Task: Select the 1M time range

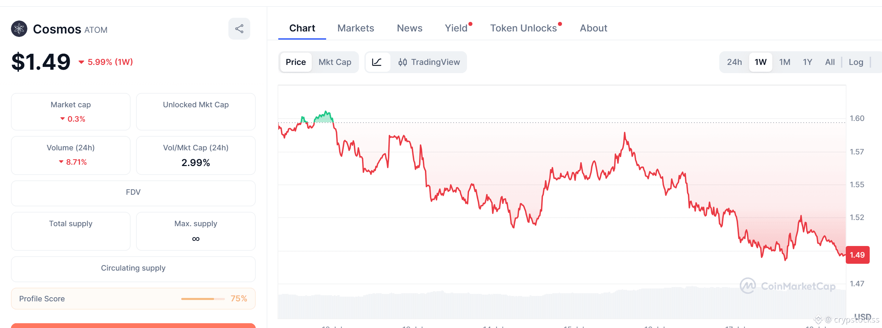Action: tap(785, 62)
